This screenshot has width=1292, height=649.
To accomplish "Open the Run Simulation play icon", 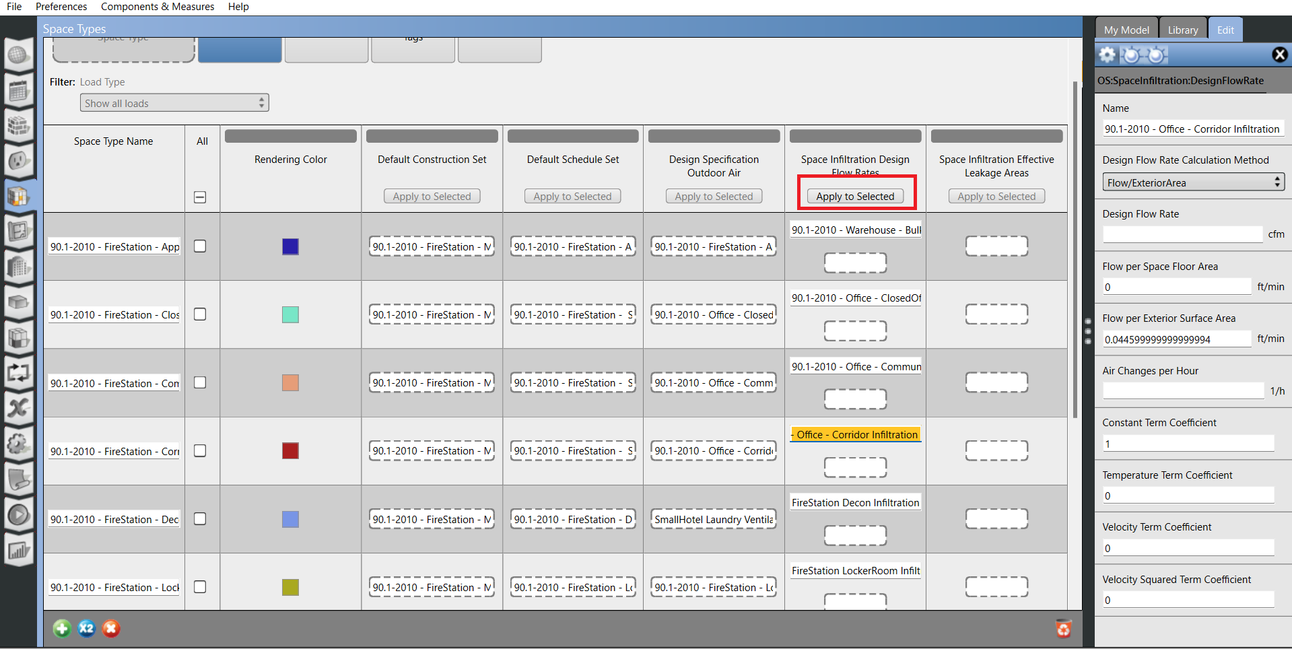I will pos(18,514).
